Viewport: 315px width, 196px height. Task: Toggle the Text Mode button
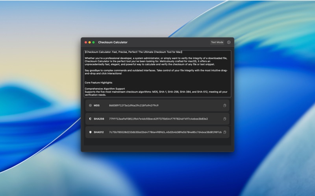217,42
